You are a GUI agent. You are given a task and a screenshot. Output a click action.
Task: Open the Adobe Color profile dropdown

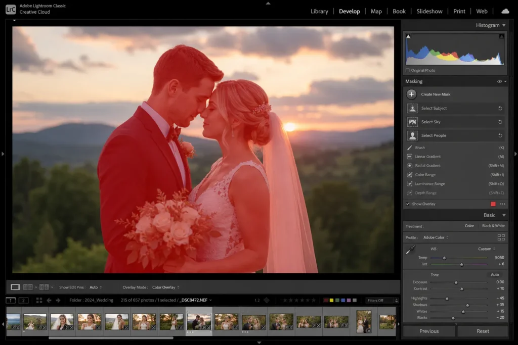pos(436,237)
